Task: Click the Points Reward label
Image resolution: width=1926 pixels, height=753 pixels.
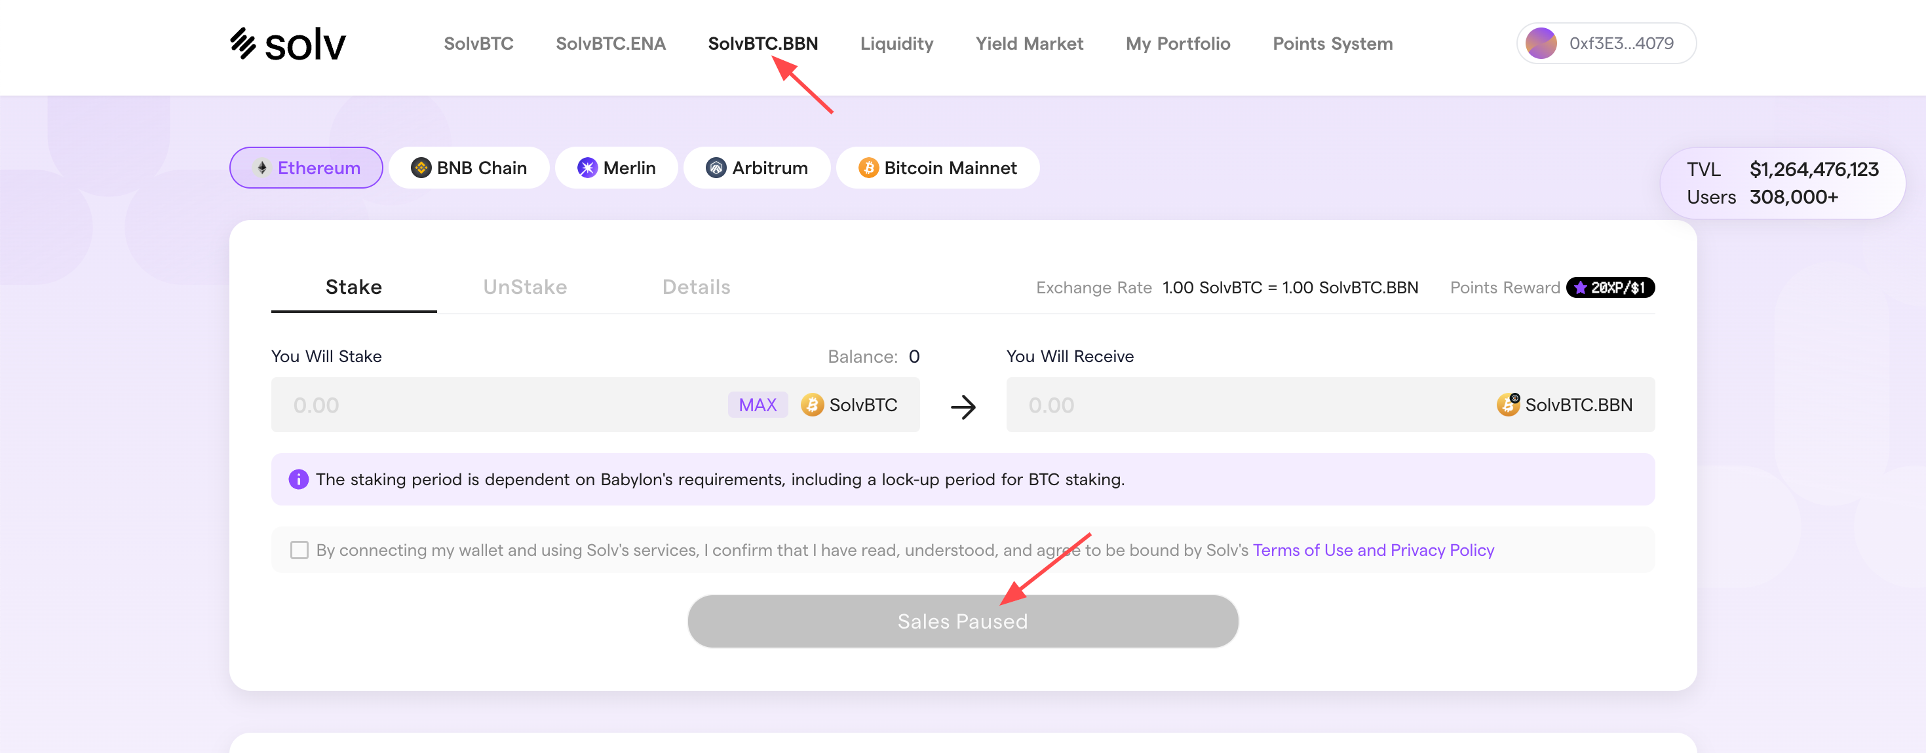Action: [x=1505, y=287]
